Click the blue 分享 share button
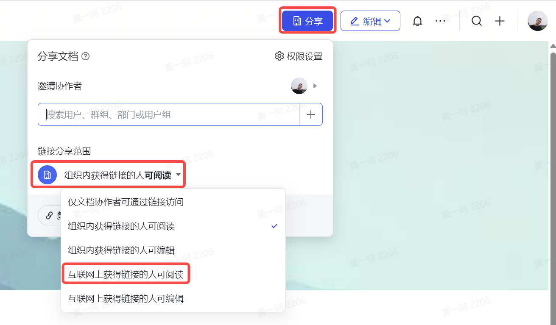Image resolution: width=556 pixels, height=325 pixels. click(x=308, y=21)
